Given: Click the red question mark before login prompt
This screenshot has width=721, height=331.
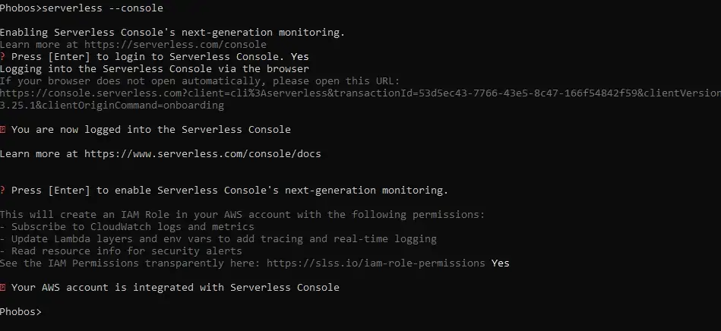Looking at the screenshot, I should (x=2, y=57).
